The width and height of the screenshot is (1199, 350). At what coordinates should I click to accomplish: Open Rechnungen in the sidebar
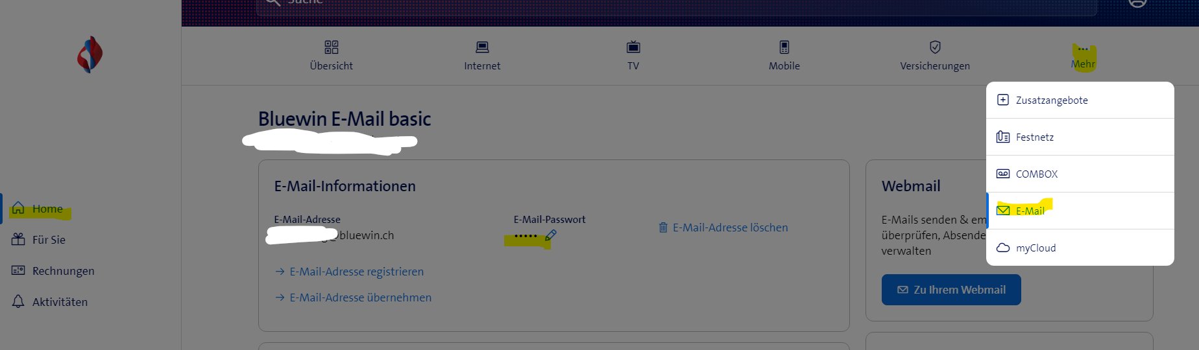point(63,271)
